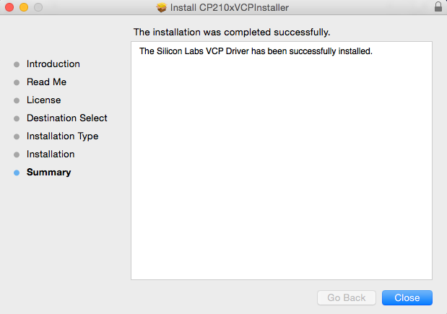Click the bullet beside Destination Select
The width and height of the screenshot is (447, 314).
(17, 118)
